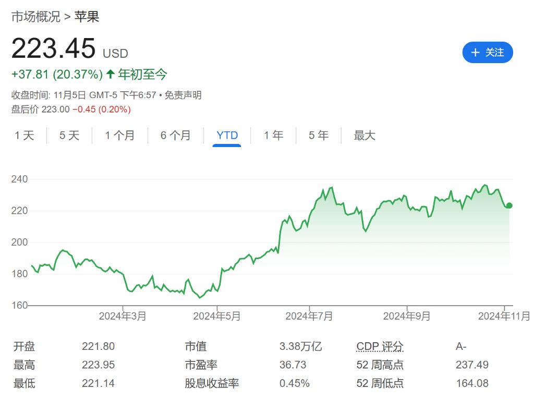Click the 240 y-axis label
The height and width of the screenshot is (401, 534).
[19, 179]
